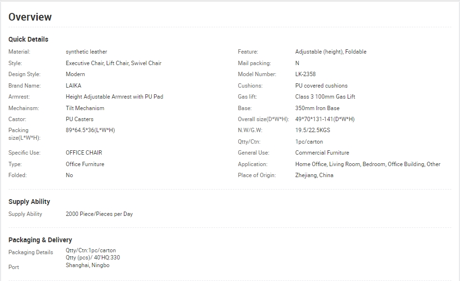The height and width of the screenshot is (281, 460).
Task: Click the PU Casters castor value
Action: click(79, 119)
